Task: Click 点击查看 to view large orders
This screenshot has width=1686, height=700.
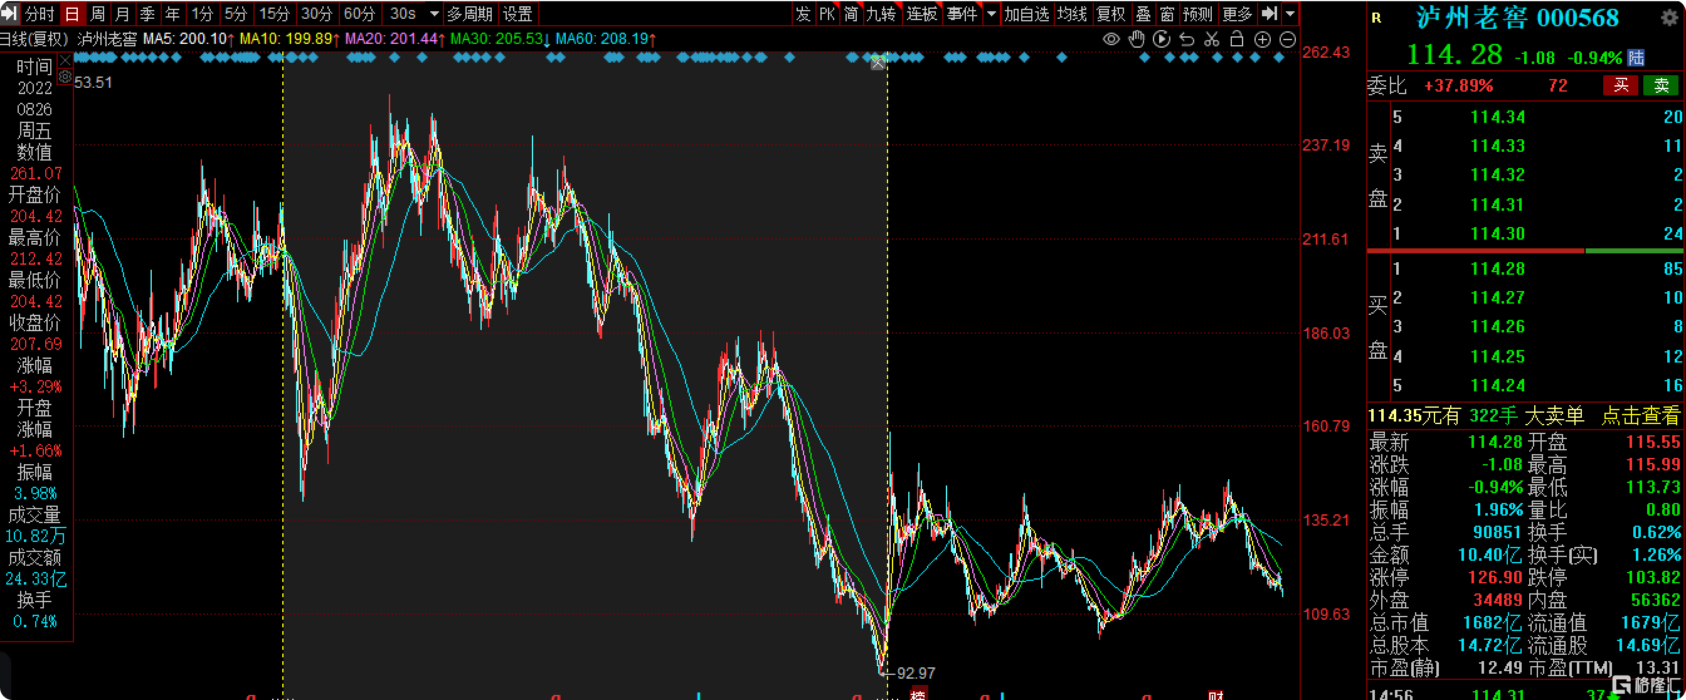Action: 1640,415
